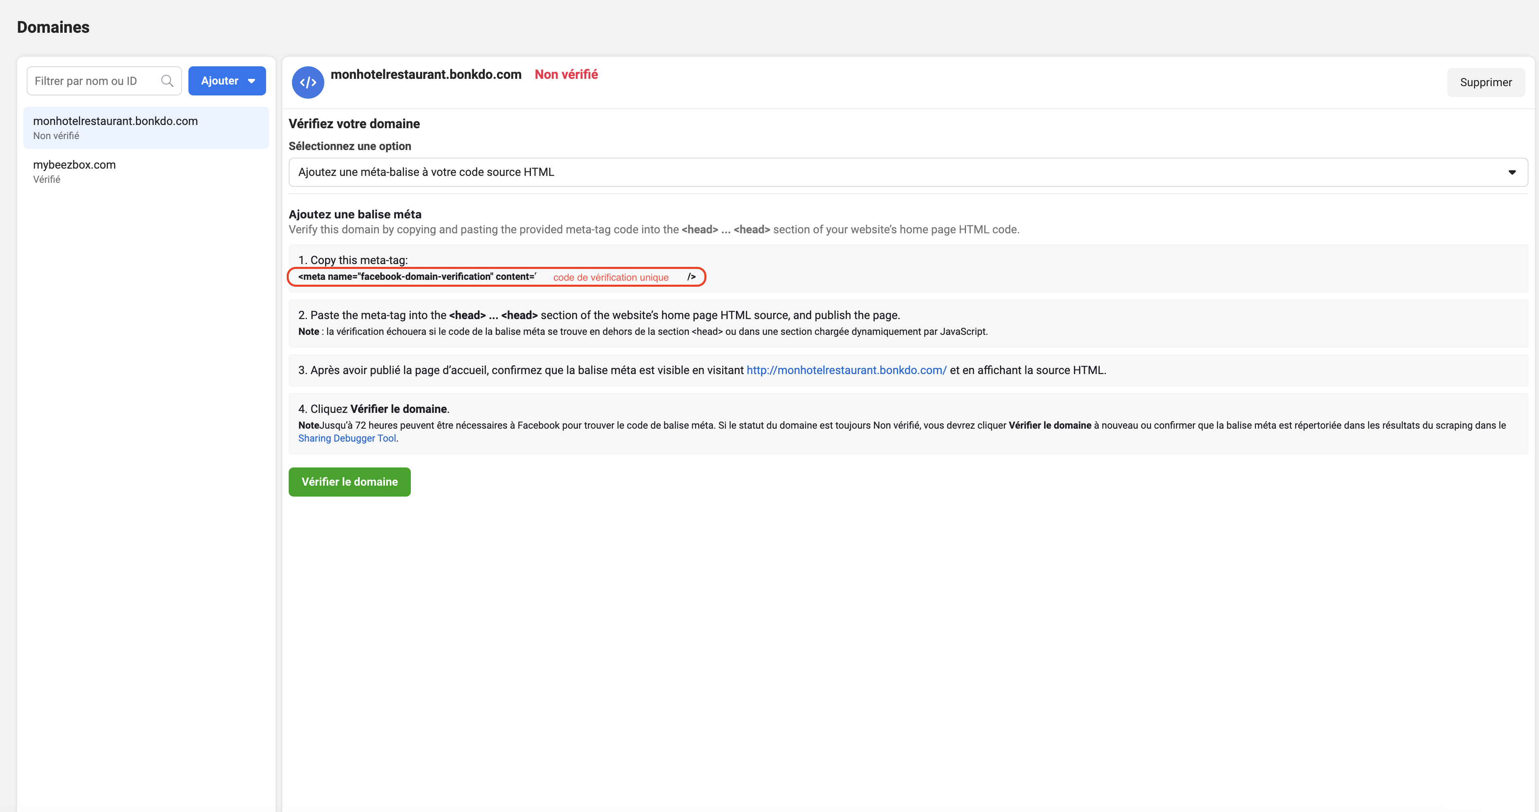Screen dimensions: 1539x812
Task: Open http://monhotelrestaurant.bonkdo.com/ link
Action: point(846,370)
